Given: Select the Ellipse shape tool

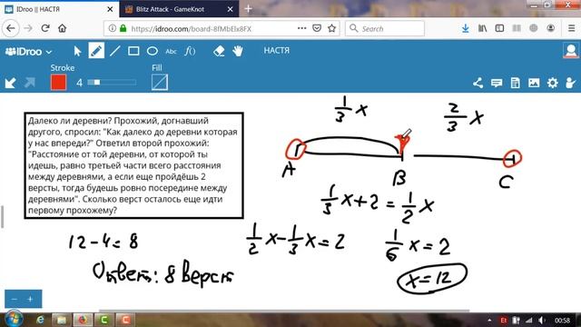Looking at the screenshot, I should click(153, 51).
